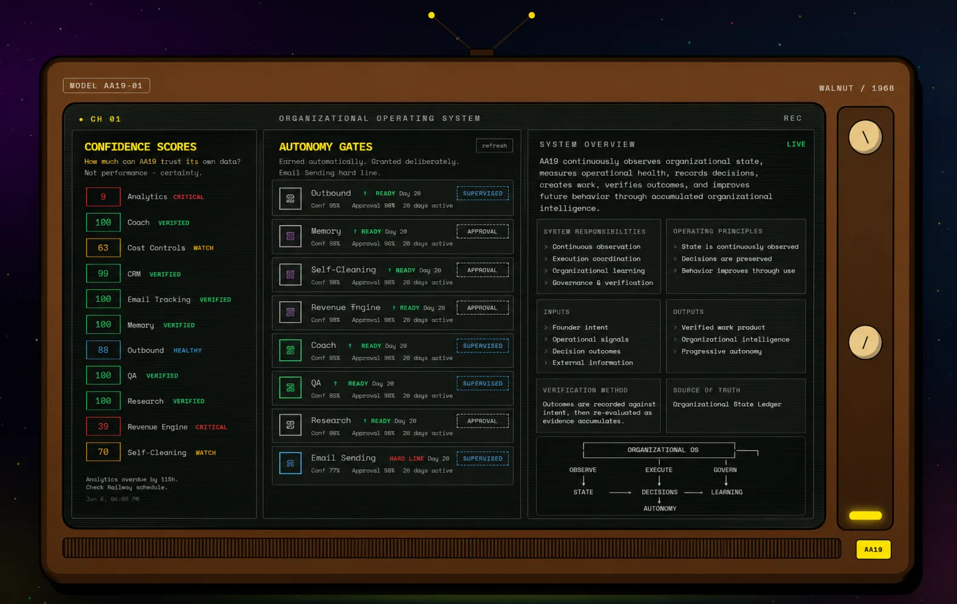Click 'Organizational State Ledger' text
The image size is (957, 604).
727,404
